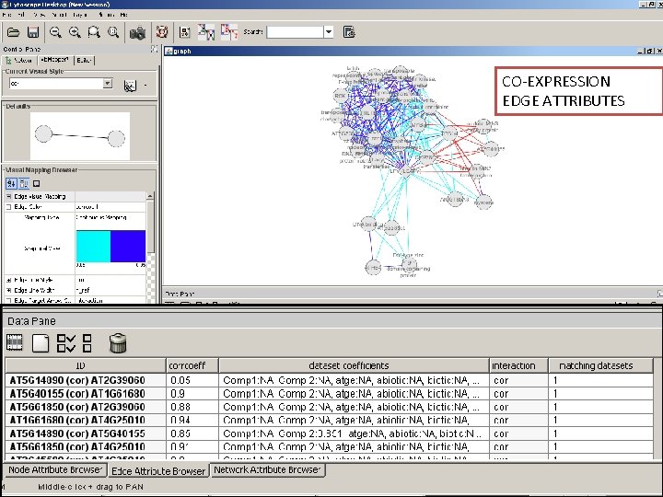The width and height of the screenshot is (663, 497).
Task: Expand the Edge Line Style row
Action: tap(9, 279)
